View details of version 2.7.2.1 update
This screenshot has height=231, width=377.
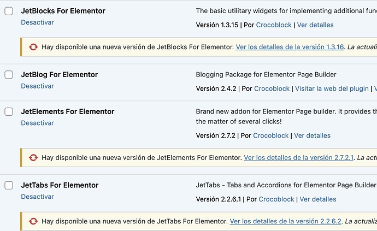[x=299, y=157]
